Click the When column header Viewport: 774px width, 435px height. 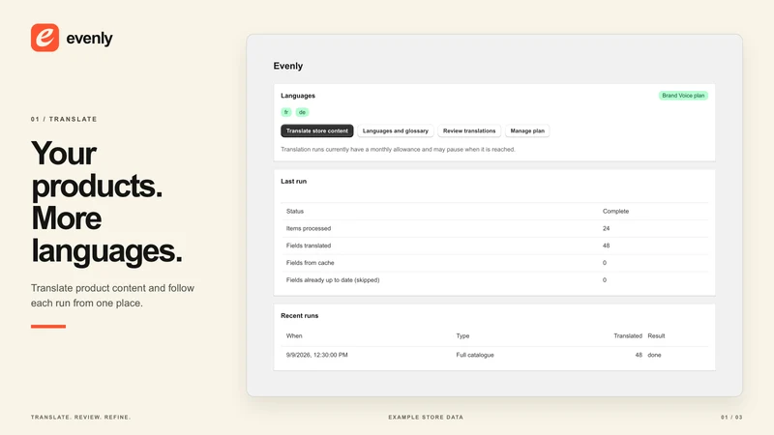pyautogui.click(x=294, y=335)
